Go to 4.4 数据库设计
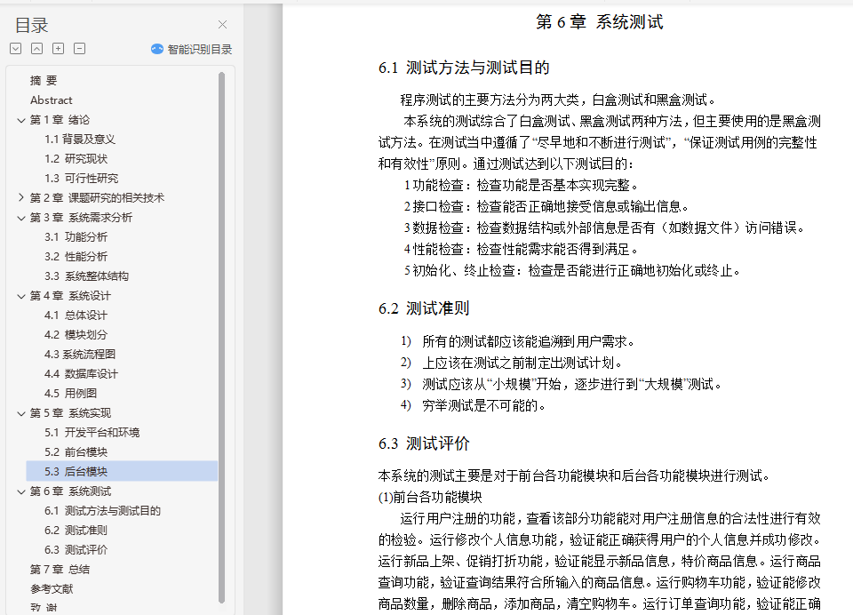The image size is (853, 615). (x=81, y=374)
